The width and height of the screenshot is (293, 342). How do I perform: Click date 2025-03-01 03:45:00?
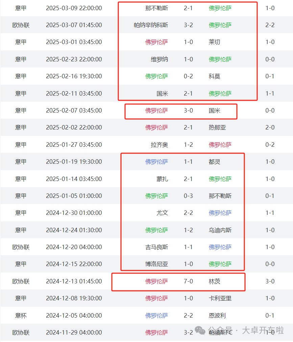point(74,42)
